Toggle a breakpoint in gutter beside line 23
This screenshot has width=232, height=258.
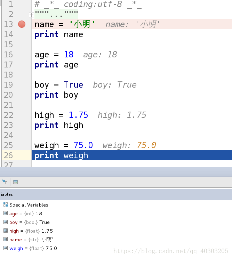pyautogui.click(x=22, y=125)
